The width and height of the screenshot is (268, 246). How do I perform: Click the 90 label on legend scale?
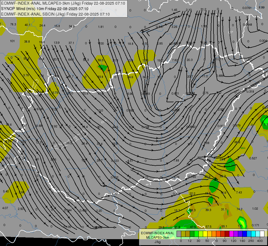225,241
